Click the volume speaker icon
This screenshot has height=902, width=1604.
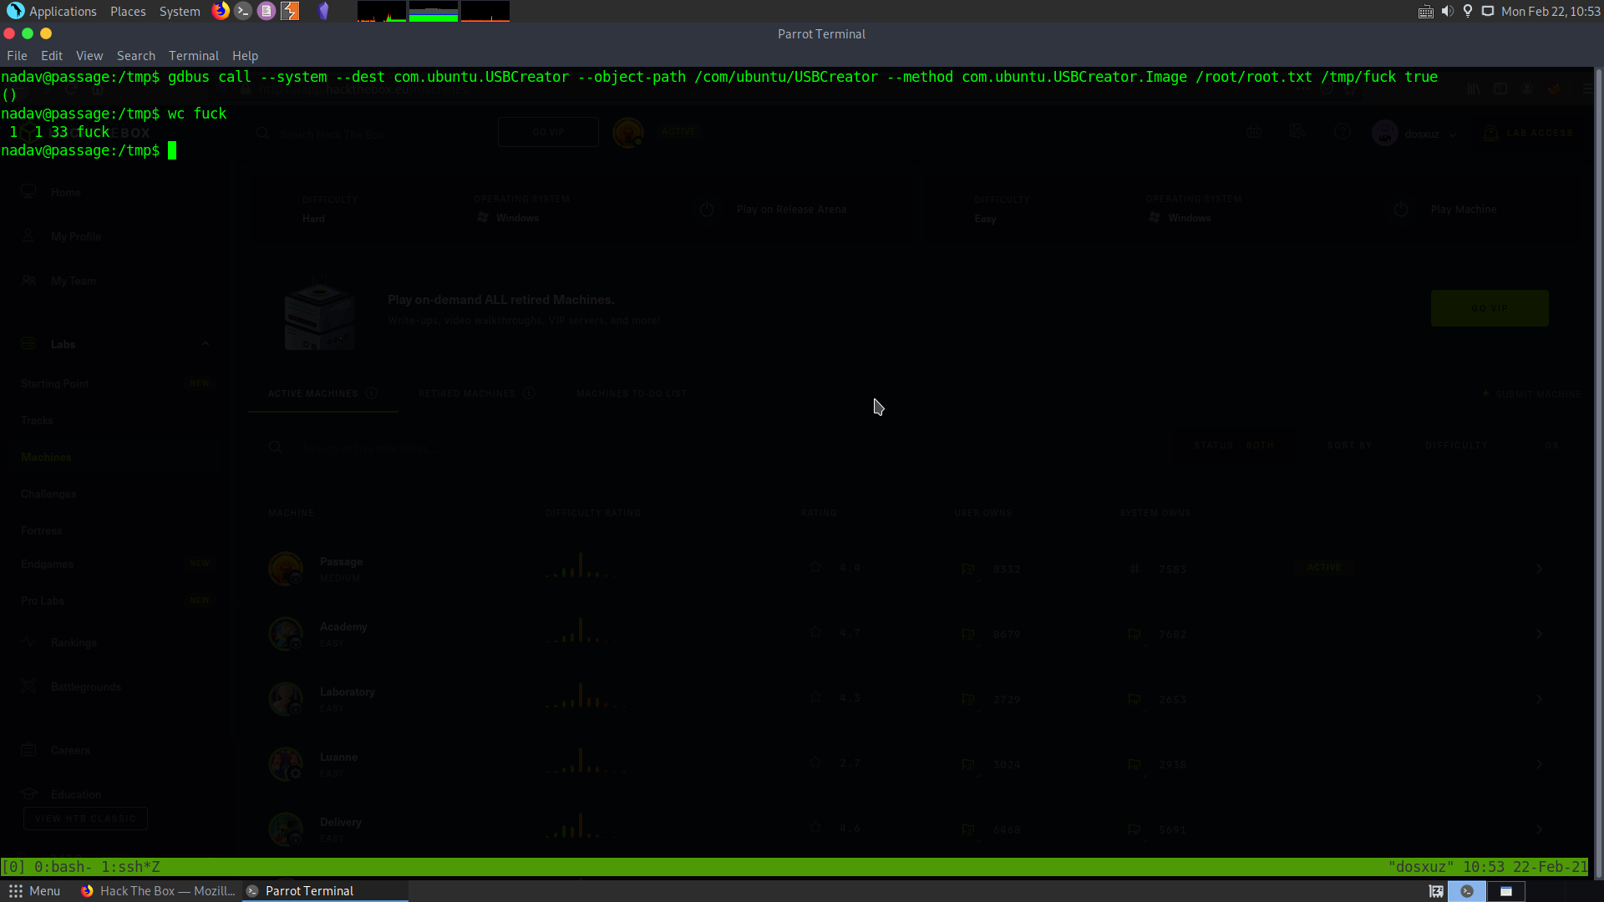tap(1447, 11)
